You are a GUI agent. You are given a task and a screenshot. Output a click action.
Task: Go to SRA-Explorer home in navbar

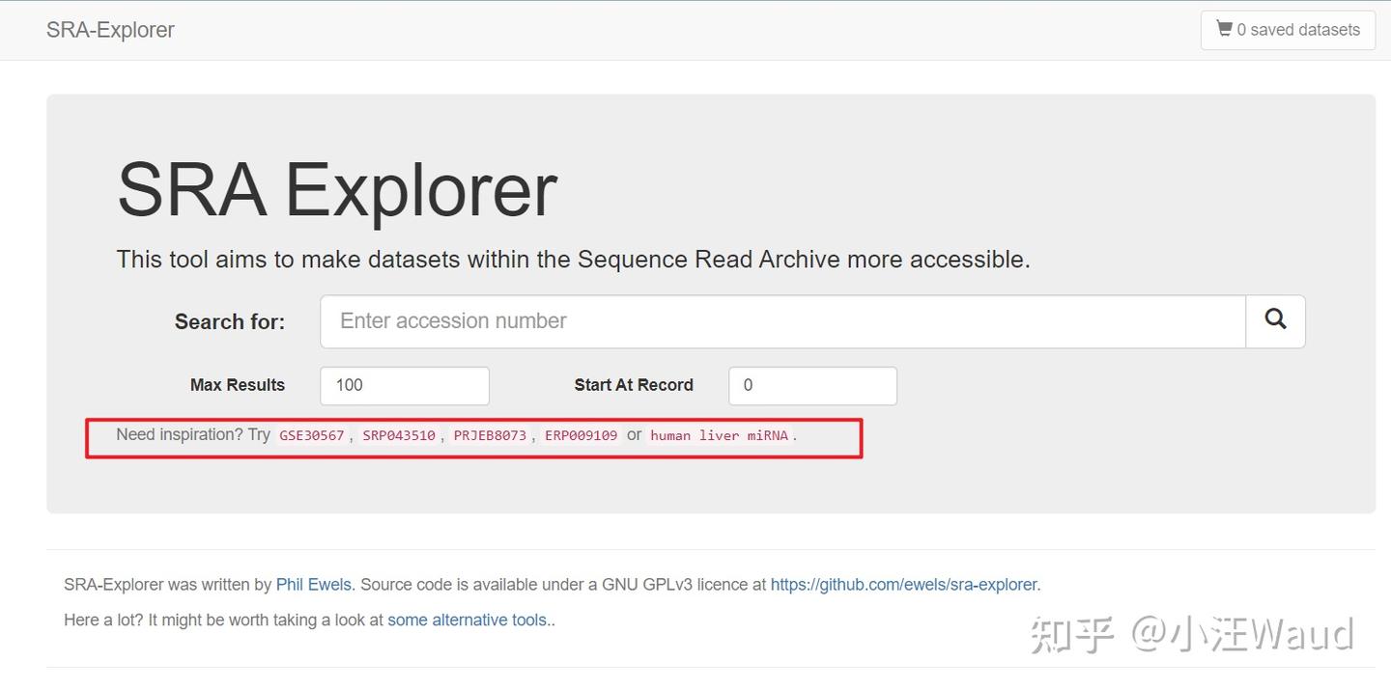click(110, 30)
